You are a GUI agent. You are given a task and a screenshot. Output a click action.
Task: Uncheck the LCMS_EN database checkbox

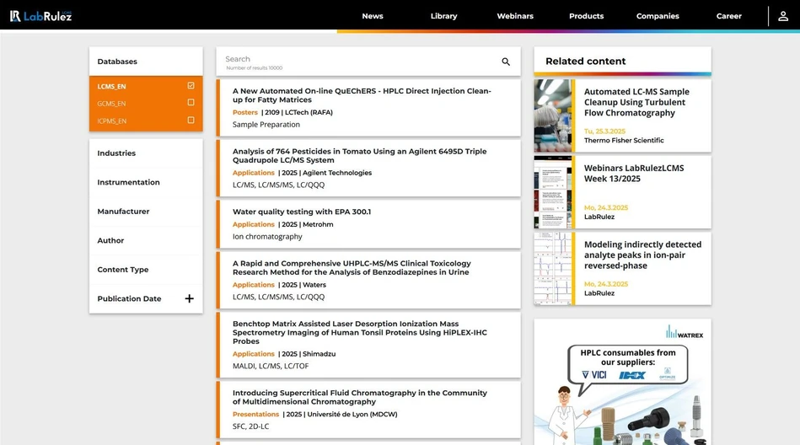(x=191, y=86)
